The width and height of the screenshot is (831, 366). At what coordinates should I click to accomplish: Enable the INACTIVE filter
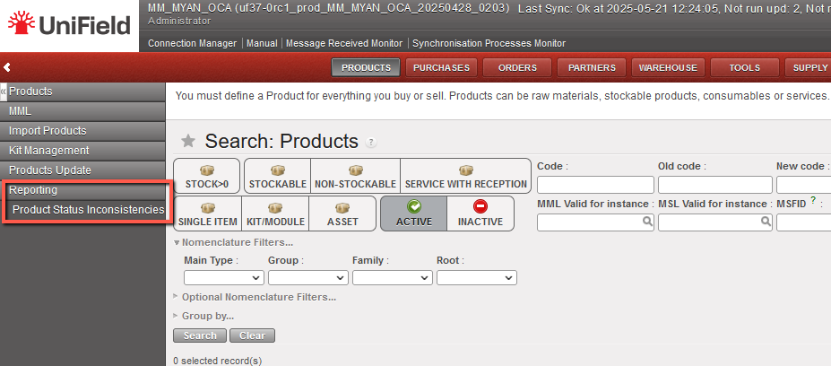(x=480, y=213)
